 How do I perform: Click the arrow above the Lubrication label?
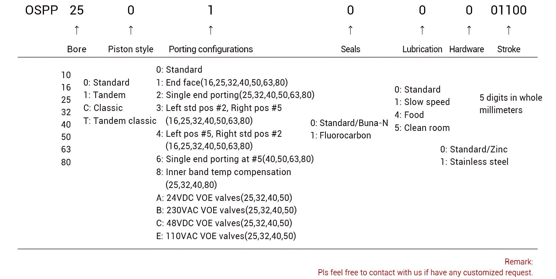point(422,30)
